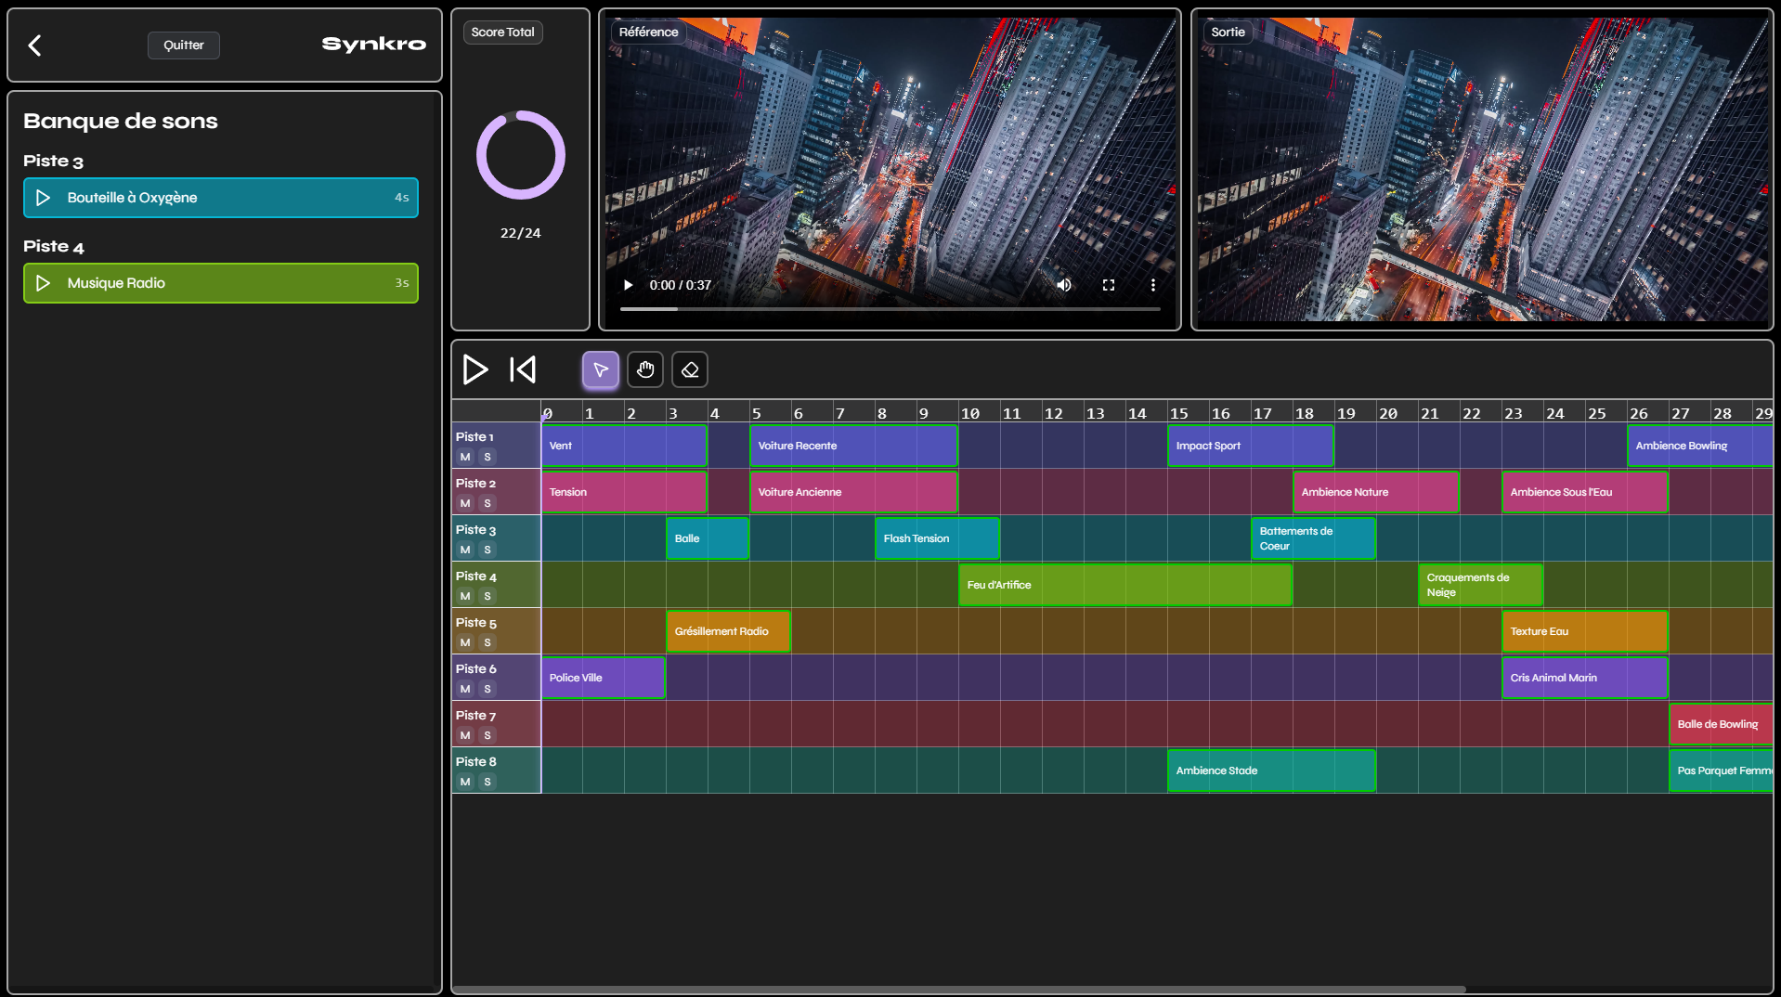Select the Tension clip on Piste 2
This screenshot has width=1781, height=997.
[x=624, y=492]
